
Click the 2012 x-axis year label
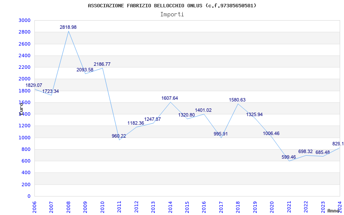pyautogui.click(x=136, y=206)
